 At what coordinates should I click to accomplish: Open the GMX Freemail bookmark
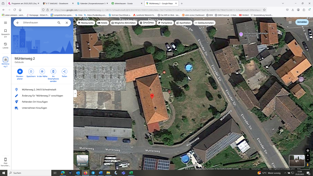[226, 15]
